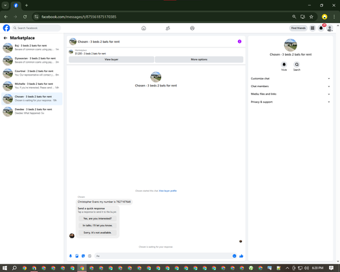Click the zoom magnifier icon in address bar
Screen dimensions: 340x272
click(x=294, y=16)
